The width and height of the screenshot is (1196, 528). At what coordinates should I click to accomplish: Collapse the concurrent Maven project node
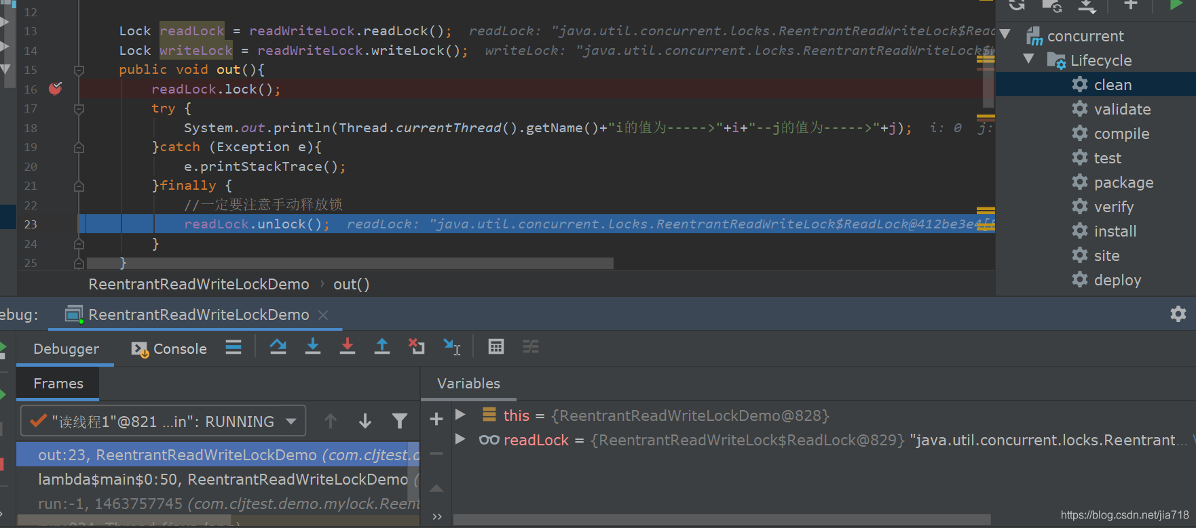1005,35
